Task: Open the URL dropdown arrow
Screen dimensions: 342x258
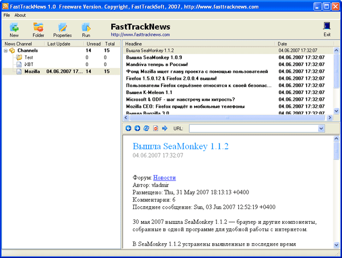Action: click(x=321, y=129)
